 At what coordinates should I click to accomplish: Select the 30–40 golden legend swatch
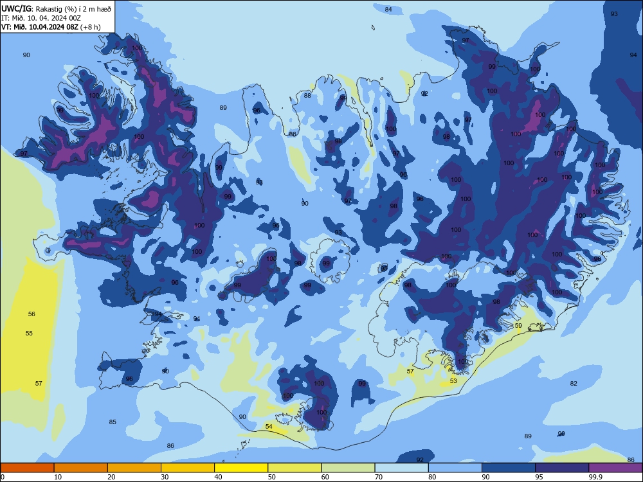pos(188,468)
